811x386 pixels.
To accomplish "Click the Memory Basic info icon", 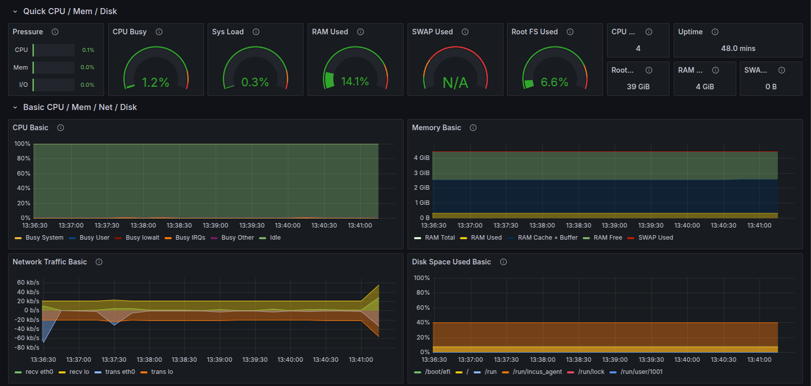I will [x=473, y=128].
